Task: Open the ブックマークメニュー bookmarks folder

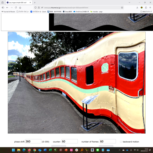Action: point(23,11)
